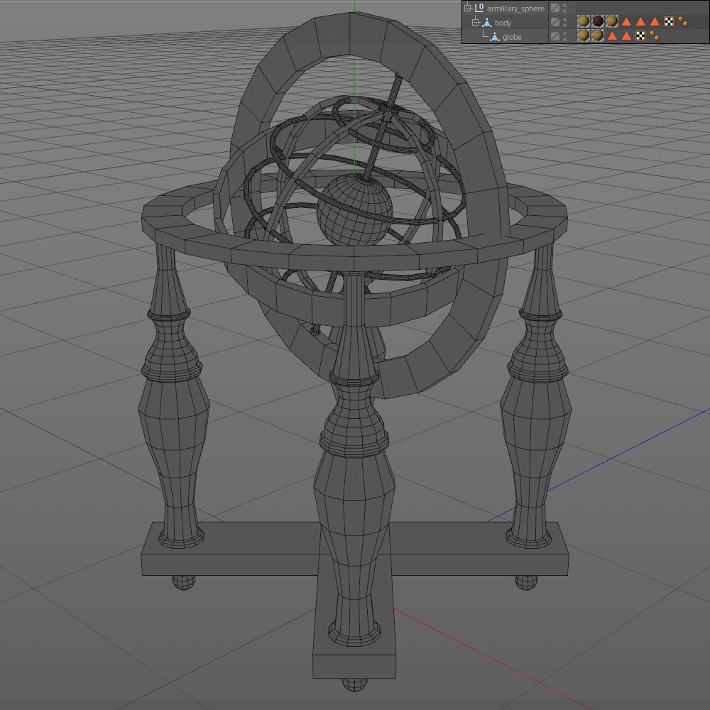Select dark brown material tag on body

pyautogui.click(x=598, y=21)
